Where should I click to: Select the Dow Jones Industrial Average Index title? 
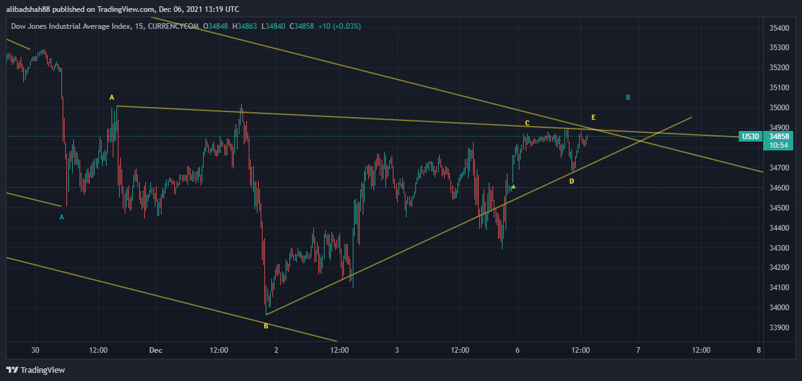(70, 26)
